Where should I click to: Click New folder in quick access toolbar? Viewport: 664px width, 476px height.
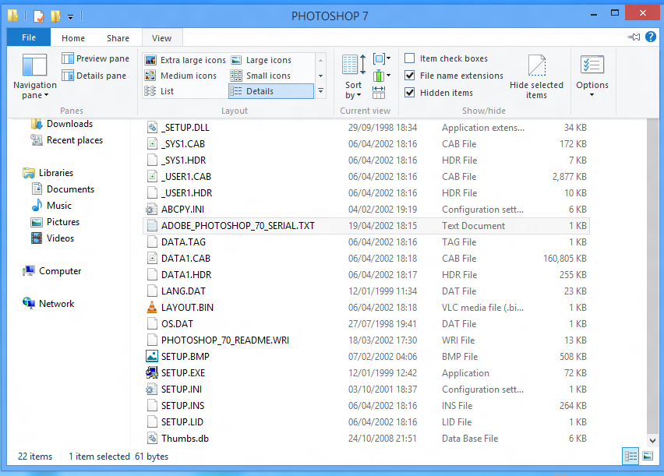pos(55,16)
